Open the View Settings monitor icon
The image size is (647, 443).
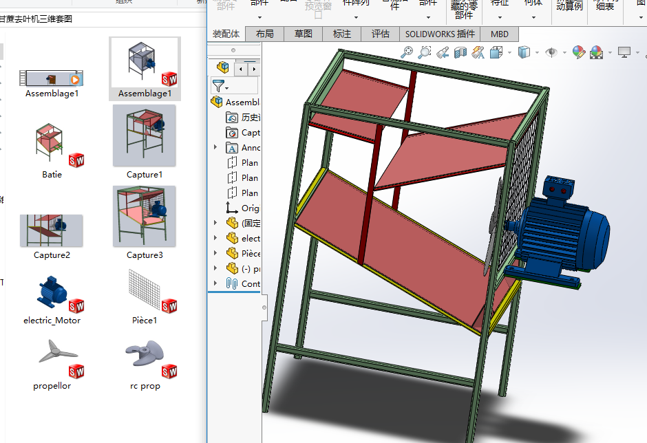click(624, 52)
